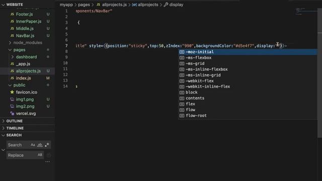This screenshot has width=322, height=181.
Task: Open Footer.js in the explorer
Action: point(24,14)
